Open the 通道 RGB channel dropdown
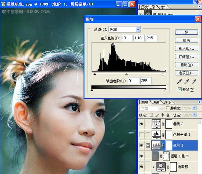 coord(138,29)
